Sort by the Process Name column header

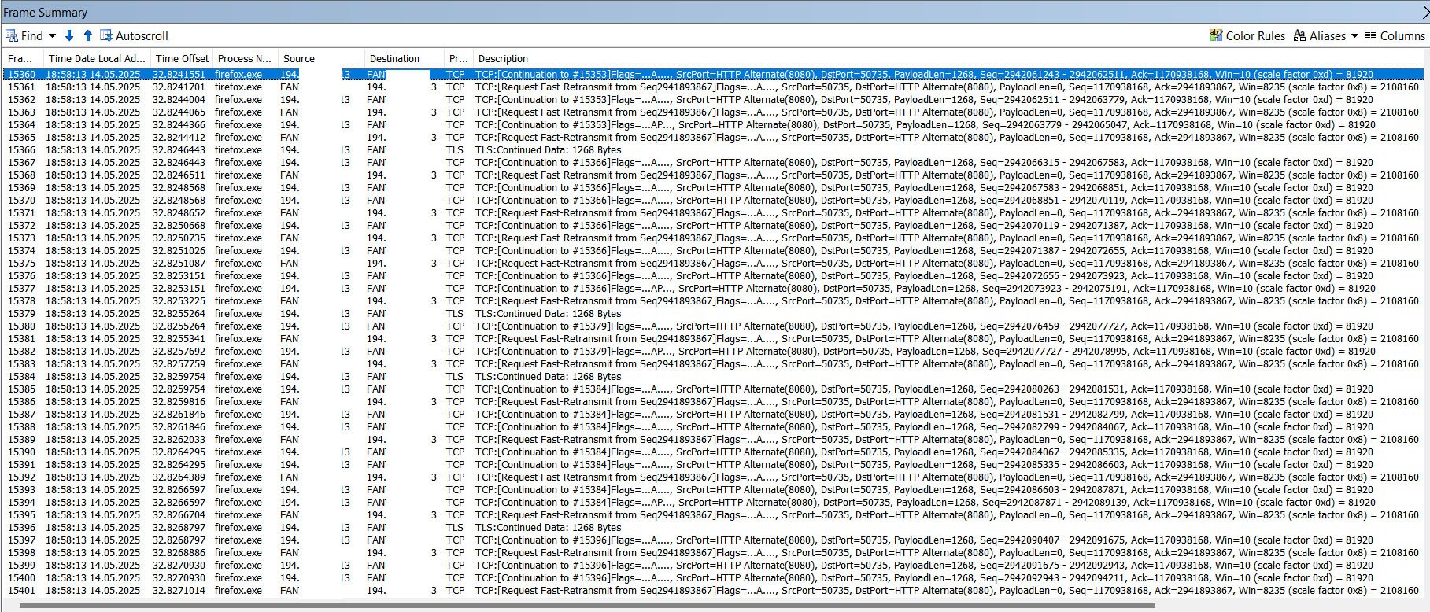(x=245, y=58)
